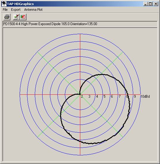Close the TAP HDGraphics window
Image resolution: width=160 pixels, height=164 pixels.
156,4
